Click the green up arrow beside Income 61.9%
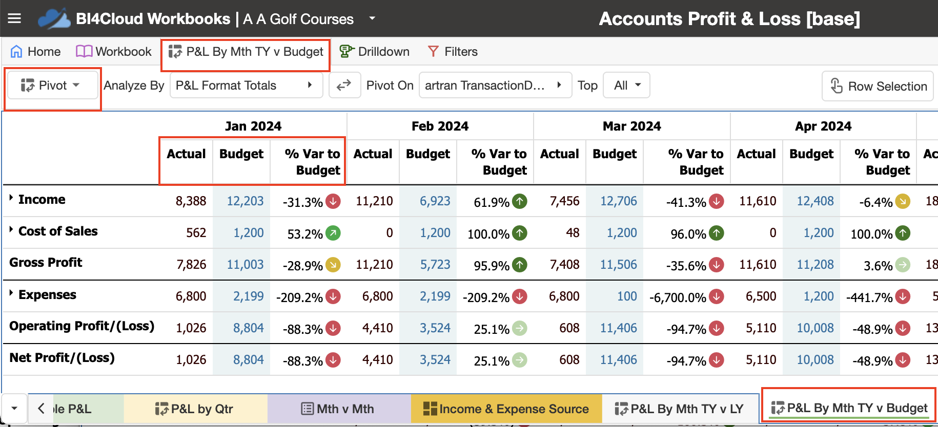Screen dimensions: 938x427 (520, 201)
